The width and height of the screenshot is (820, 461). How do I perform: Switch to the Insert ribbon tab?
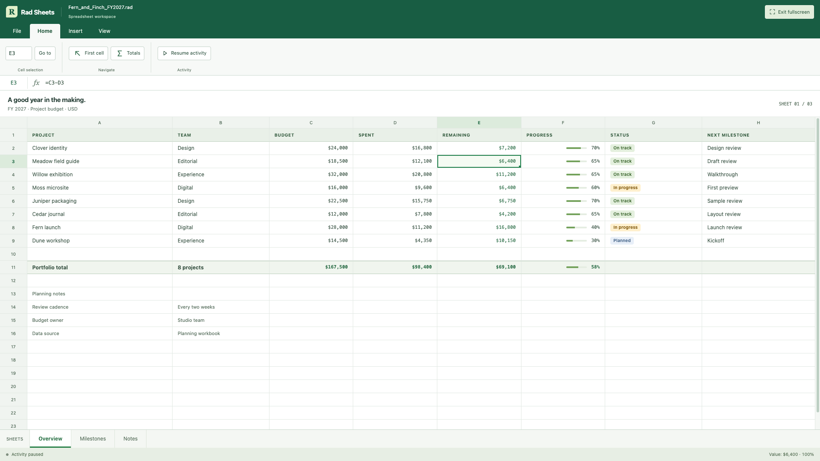76,31
